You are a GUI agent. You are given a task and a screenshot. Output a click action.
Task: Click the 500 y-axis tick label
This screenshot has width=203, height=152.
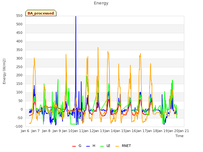(x=19, y=24)
